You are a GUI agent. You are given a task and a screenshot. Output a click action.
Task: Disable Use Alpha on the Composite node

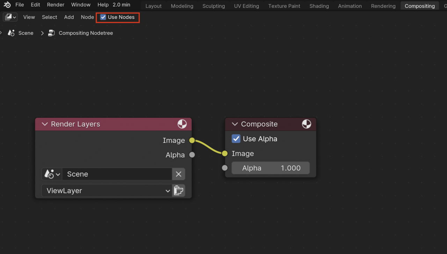tap(236, 139)
